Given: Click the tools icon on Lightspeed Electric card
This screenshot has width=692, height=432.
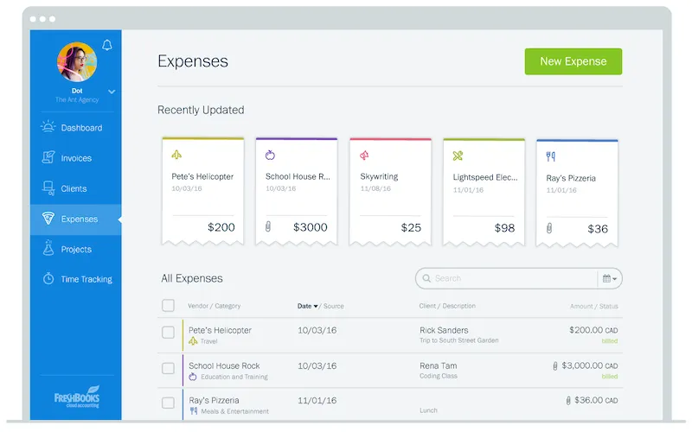Looking at the screenshot, I should 458,156.
